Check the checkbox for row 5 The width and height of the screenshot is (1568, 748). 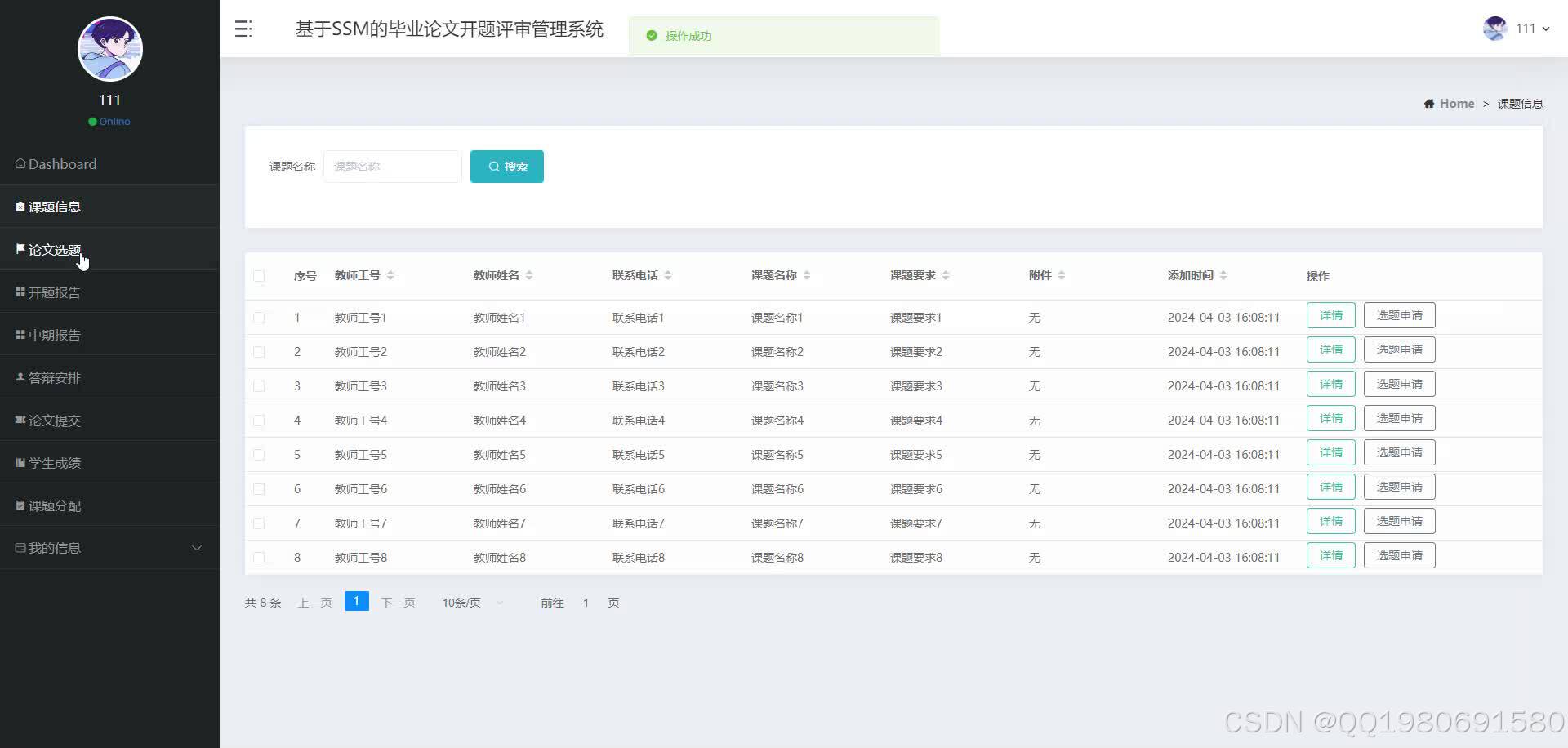pos(260,454)
